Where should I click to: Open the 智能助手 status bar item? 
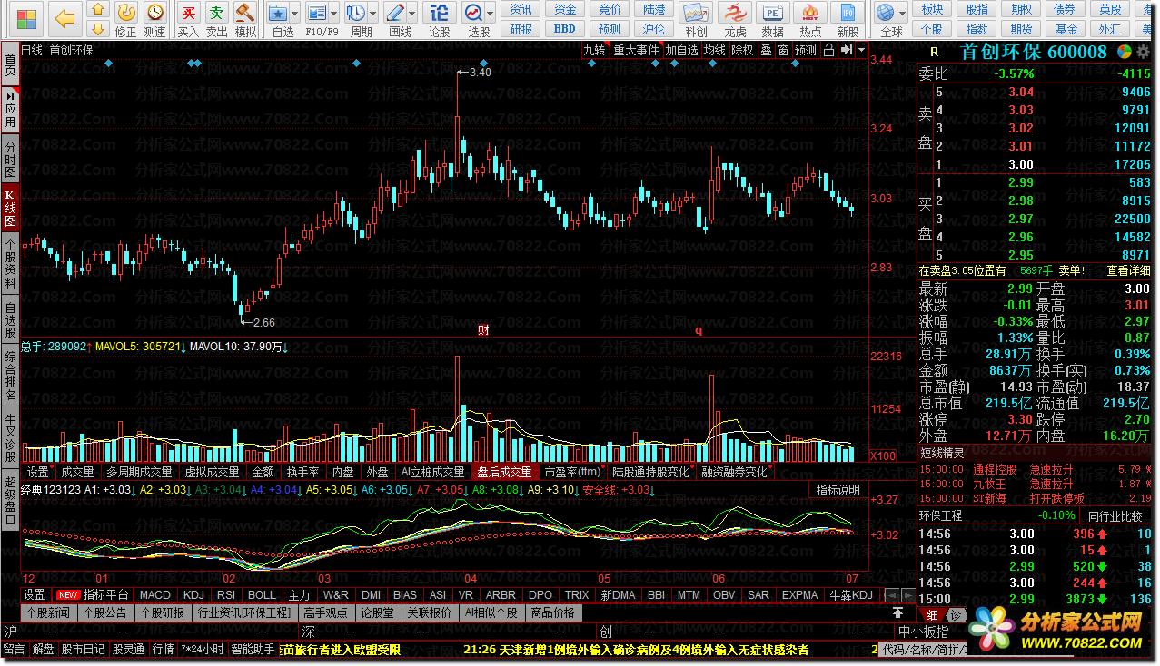tap(253, 650)
